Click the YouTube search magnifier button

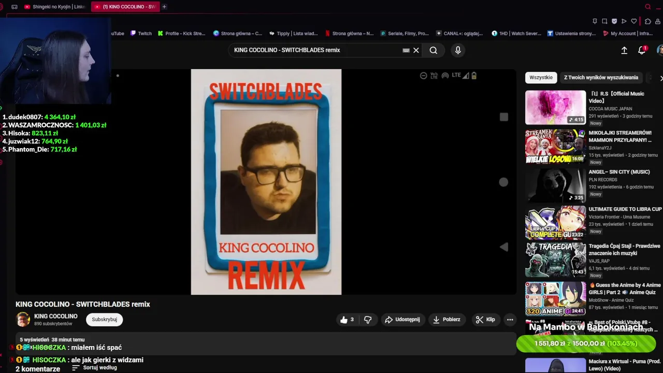coord(434,50)
